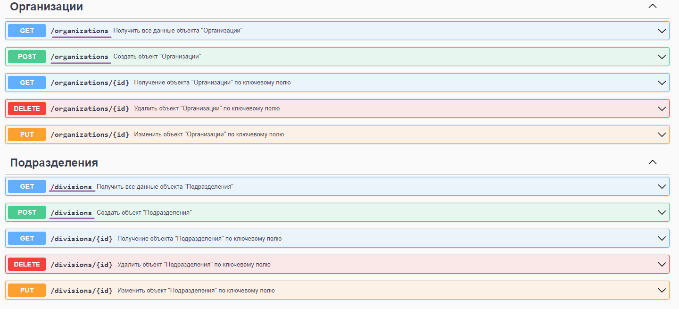Click description 'Изменить объект "Подразделения" по ключевому полю'
This screenshot has height=309, width=679.
coord(196,291)
